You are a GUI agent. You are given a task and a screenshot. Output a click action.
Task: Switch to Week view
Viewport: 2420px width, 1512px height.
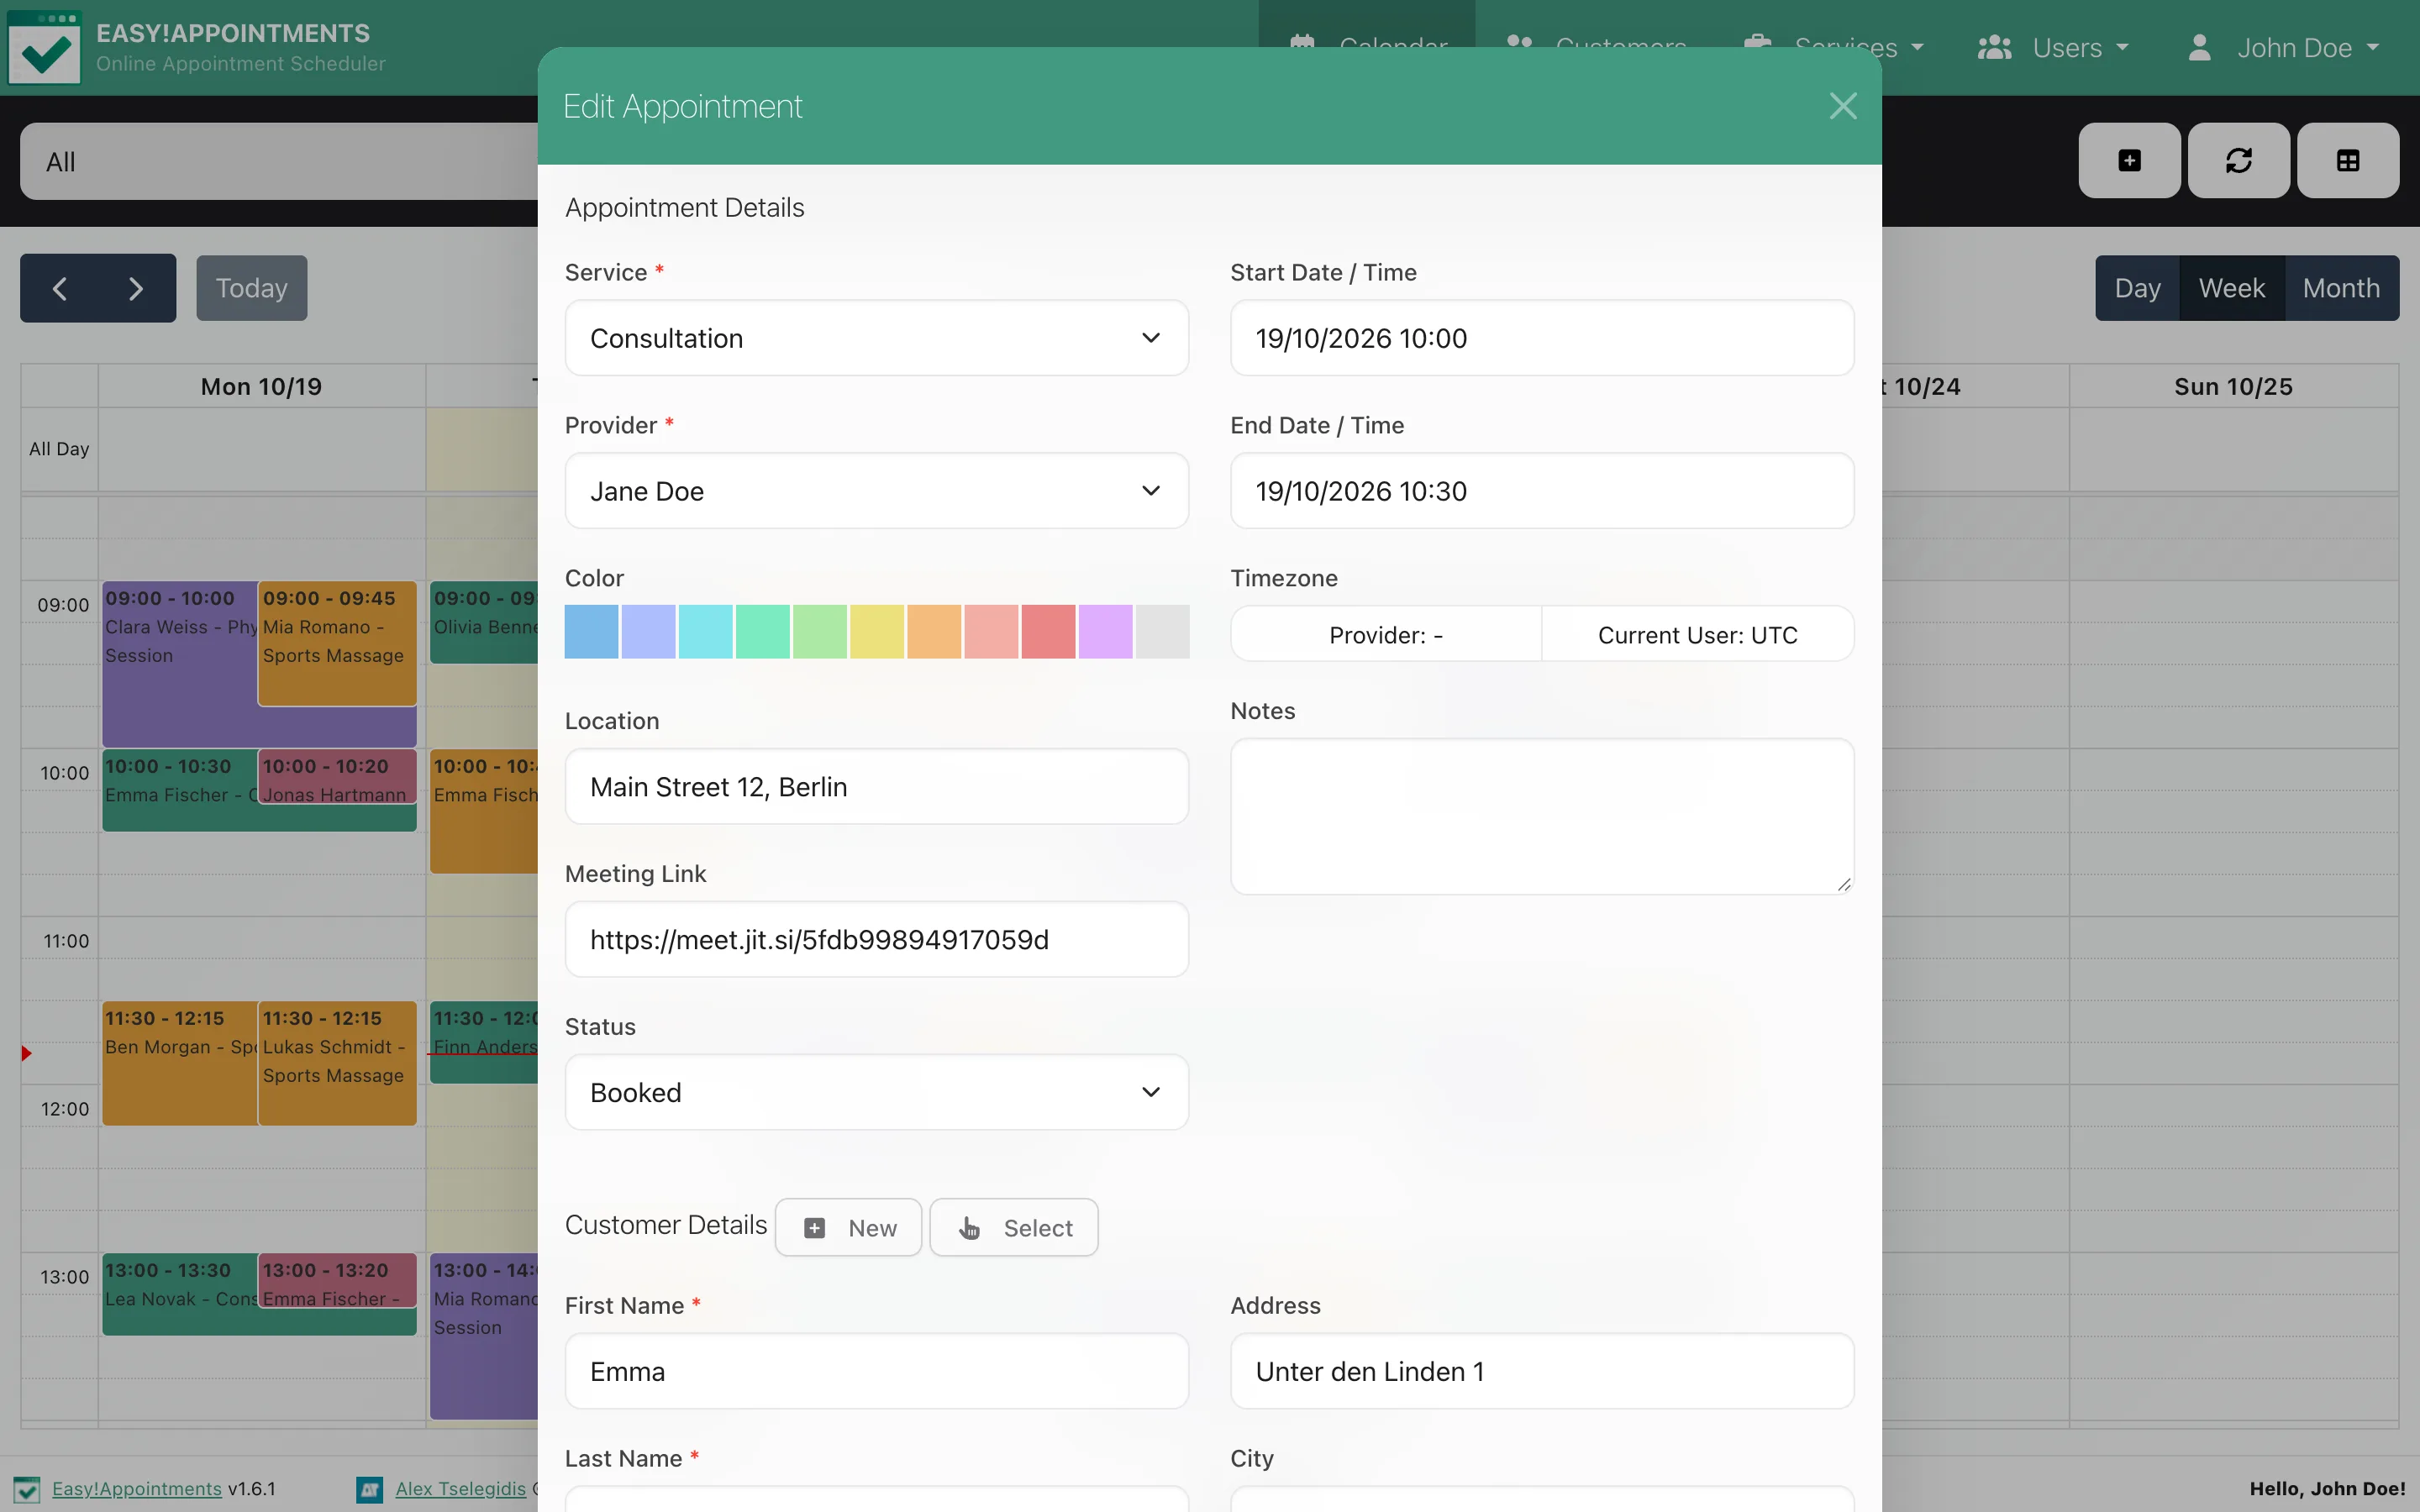pyautogui.click(x=2231, y=289)
